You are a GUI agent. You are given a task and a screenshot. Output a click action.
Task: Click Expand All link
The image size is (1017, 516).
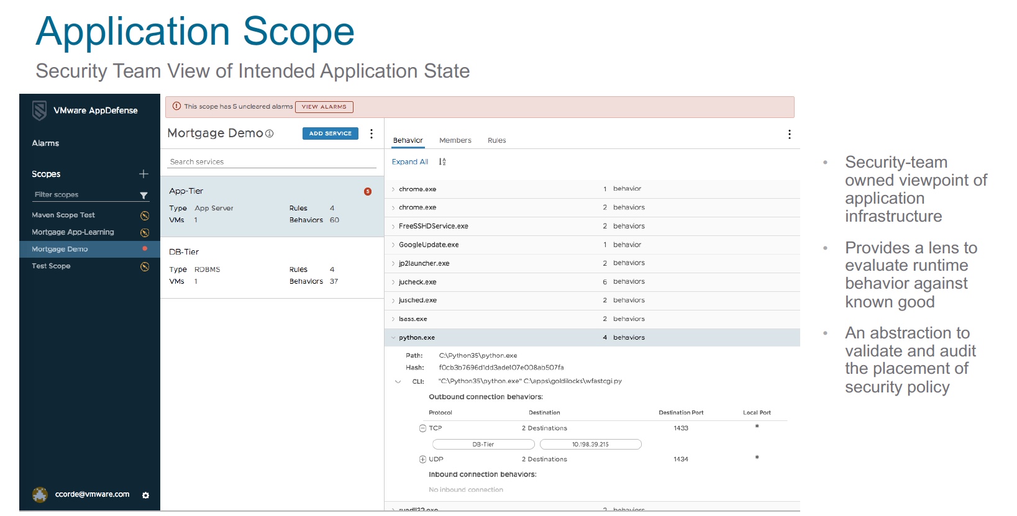click(409, 161)
